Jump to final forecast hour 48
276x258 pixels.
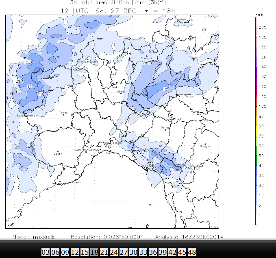[192, 252]
